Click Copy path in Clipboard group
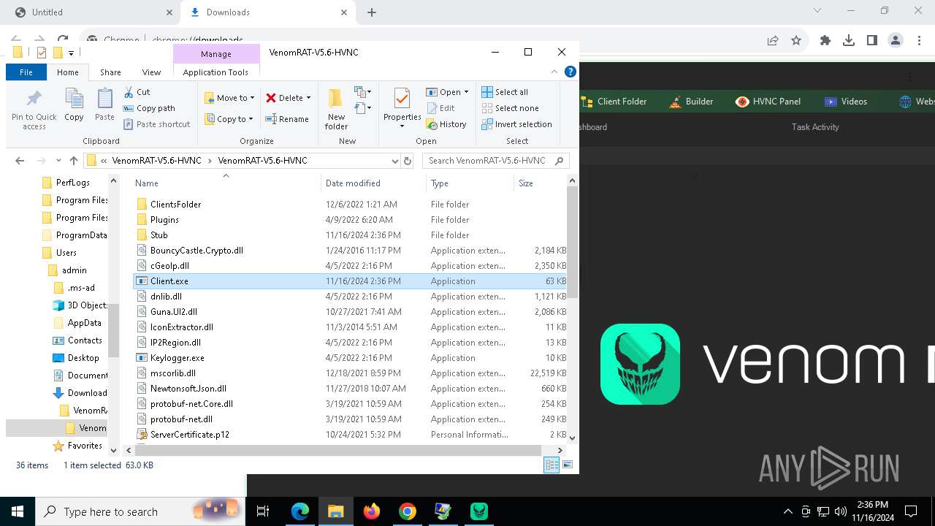The width and height of the screenshot is (935, 526). [149, 108]
